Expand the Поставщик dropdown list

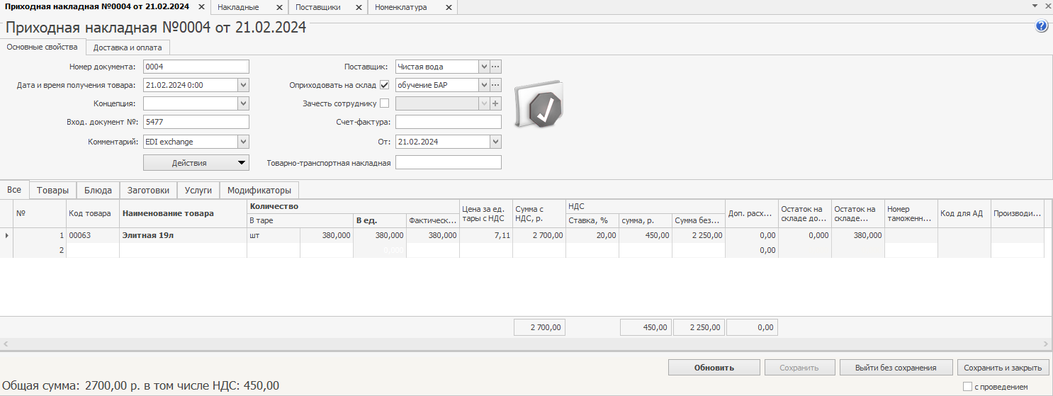point(484,67)
